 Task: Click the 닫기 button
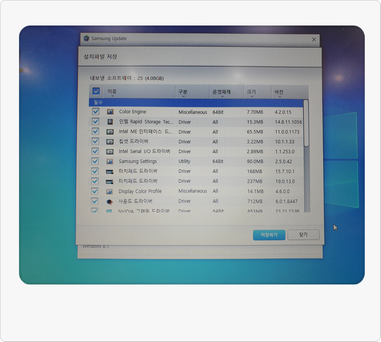[303, 235]
